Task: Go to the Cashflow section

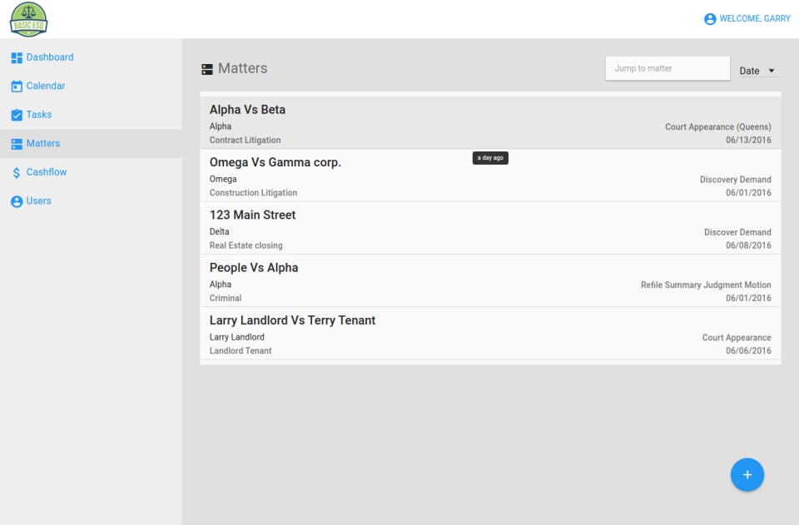Action: pyautogui.click(x=47, y=172)
